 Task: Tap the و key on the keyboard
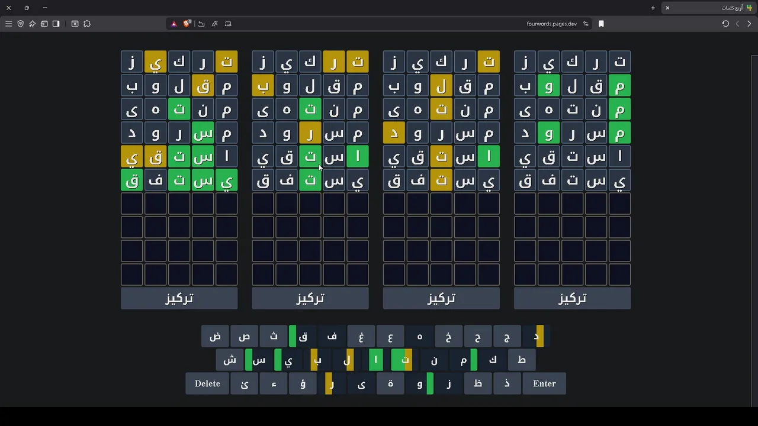click(x=420, y=383)
